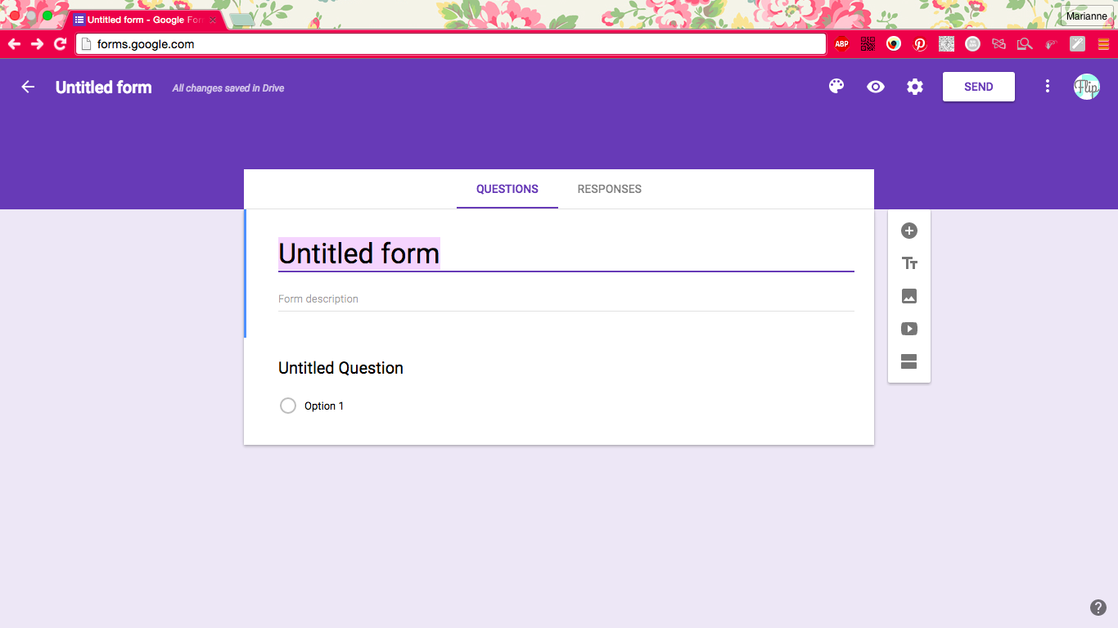This screenshot has width=1118, height=628.
Task: Add title and description block
Action: (909, 263)
